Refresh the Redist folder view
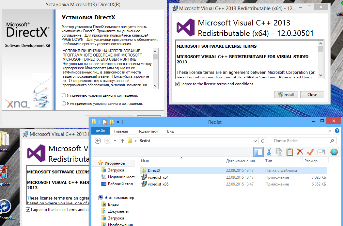Image resolution: width=343 pixels, height=226 pixels. point(263,141)
